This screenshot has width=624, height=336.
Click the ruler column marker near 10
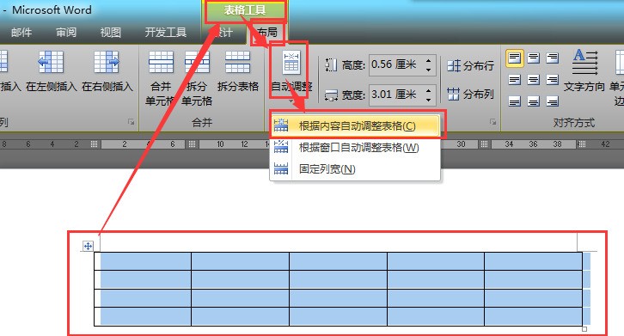point(192,144)
